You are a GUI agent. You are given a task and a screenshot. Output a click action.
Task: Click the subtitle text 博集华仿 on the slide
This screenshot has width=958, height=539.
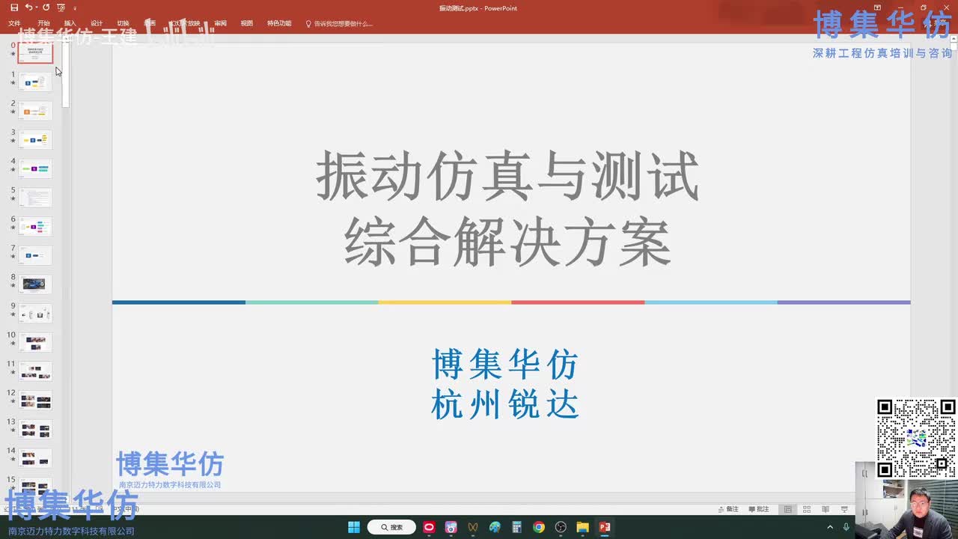(x=506, y=365)
